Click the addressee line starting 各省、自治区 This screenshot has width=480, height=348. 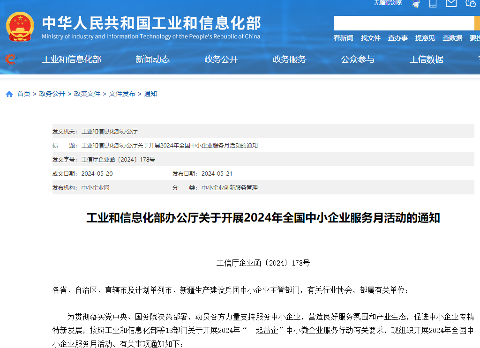tap(230, 290)
